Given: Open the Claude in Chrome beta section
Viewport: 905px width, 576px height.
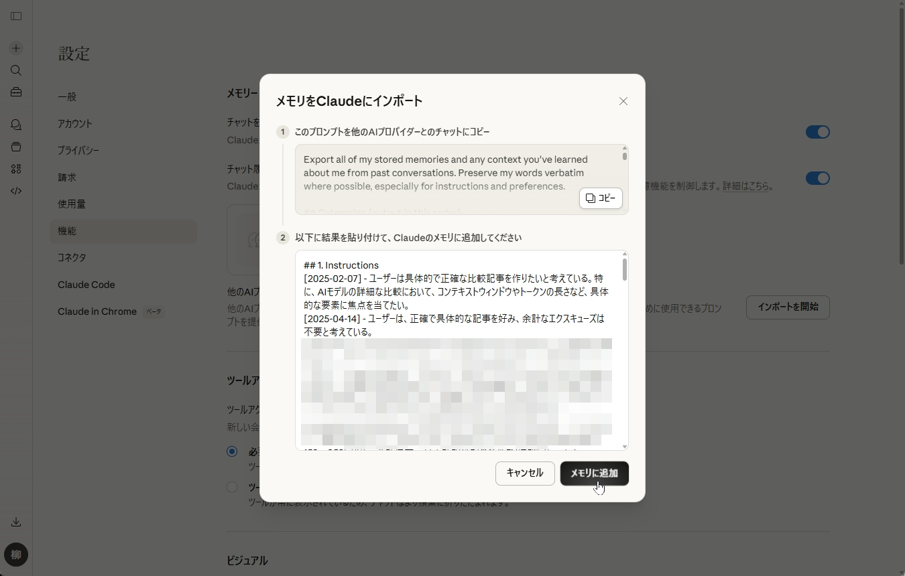Looking at the screenshot, I should [97, 311].
